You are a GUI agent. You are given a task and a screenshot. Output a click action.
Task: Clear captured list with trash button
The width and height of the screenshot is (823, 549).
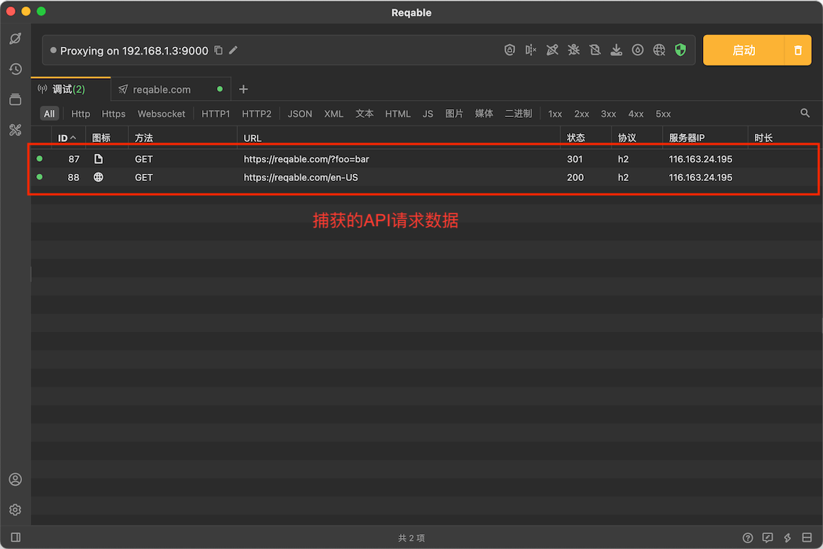pos(797,50)
